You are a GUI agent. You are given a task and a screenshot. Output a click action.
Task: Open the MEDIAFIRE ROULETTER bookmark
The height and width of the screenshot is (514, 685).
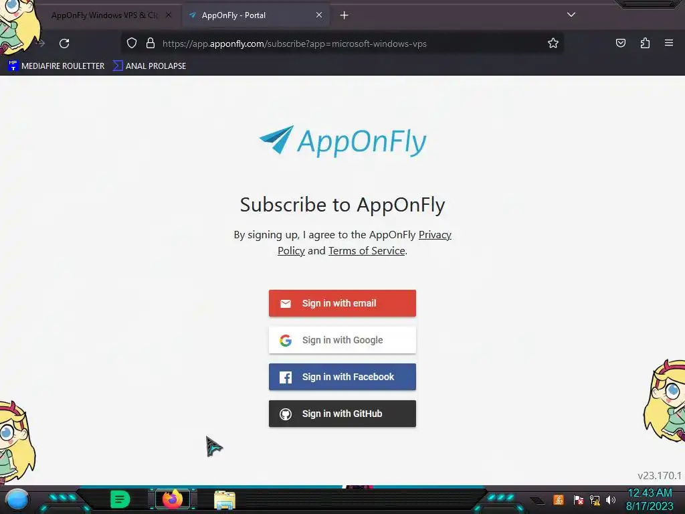pyautogui.click(x=56, y=66)
